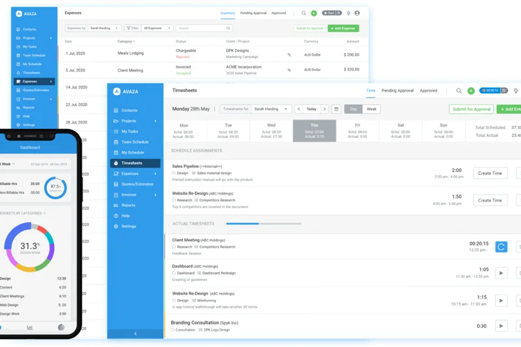521x347 pixels.
Task: Click the green Add Expense button
Action: click(343, 29)
